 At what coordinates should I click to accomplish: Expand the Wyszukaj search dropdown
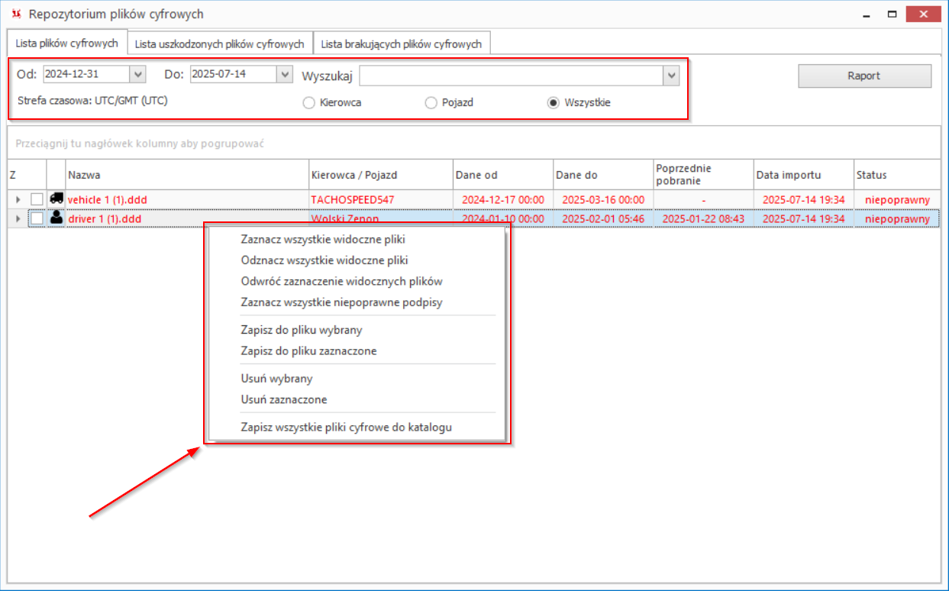pos(671,76)
